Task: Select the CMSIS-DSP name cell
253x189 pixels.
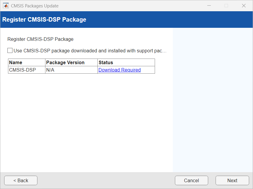Action: tap(27, 70)
